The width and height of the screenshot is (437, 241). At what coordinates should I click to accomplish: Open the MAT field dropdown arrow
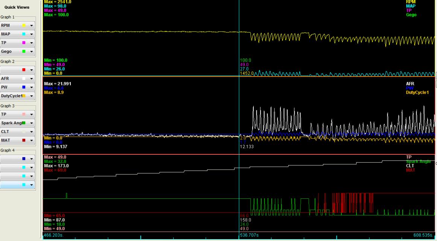point(32,140)
